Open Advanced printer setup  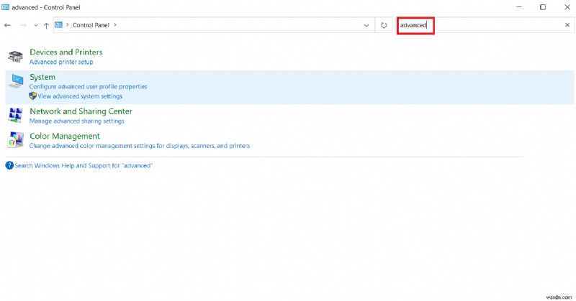[61, 62]
